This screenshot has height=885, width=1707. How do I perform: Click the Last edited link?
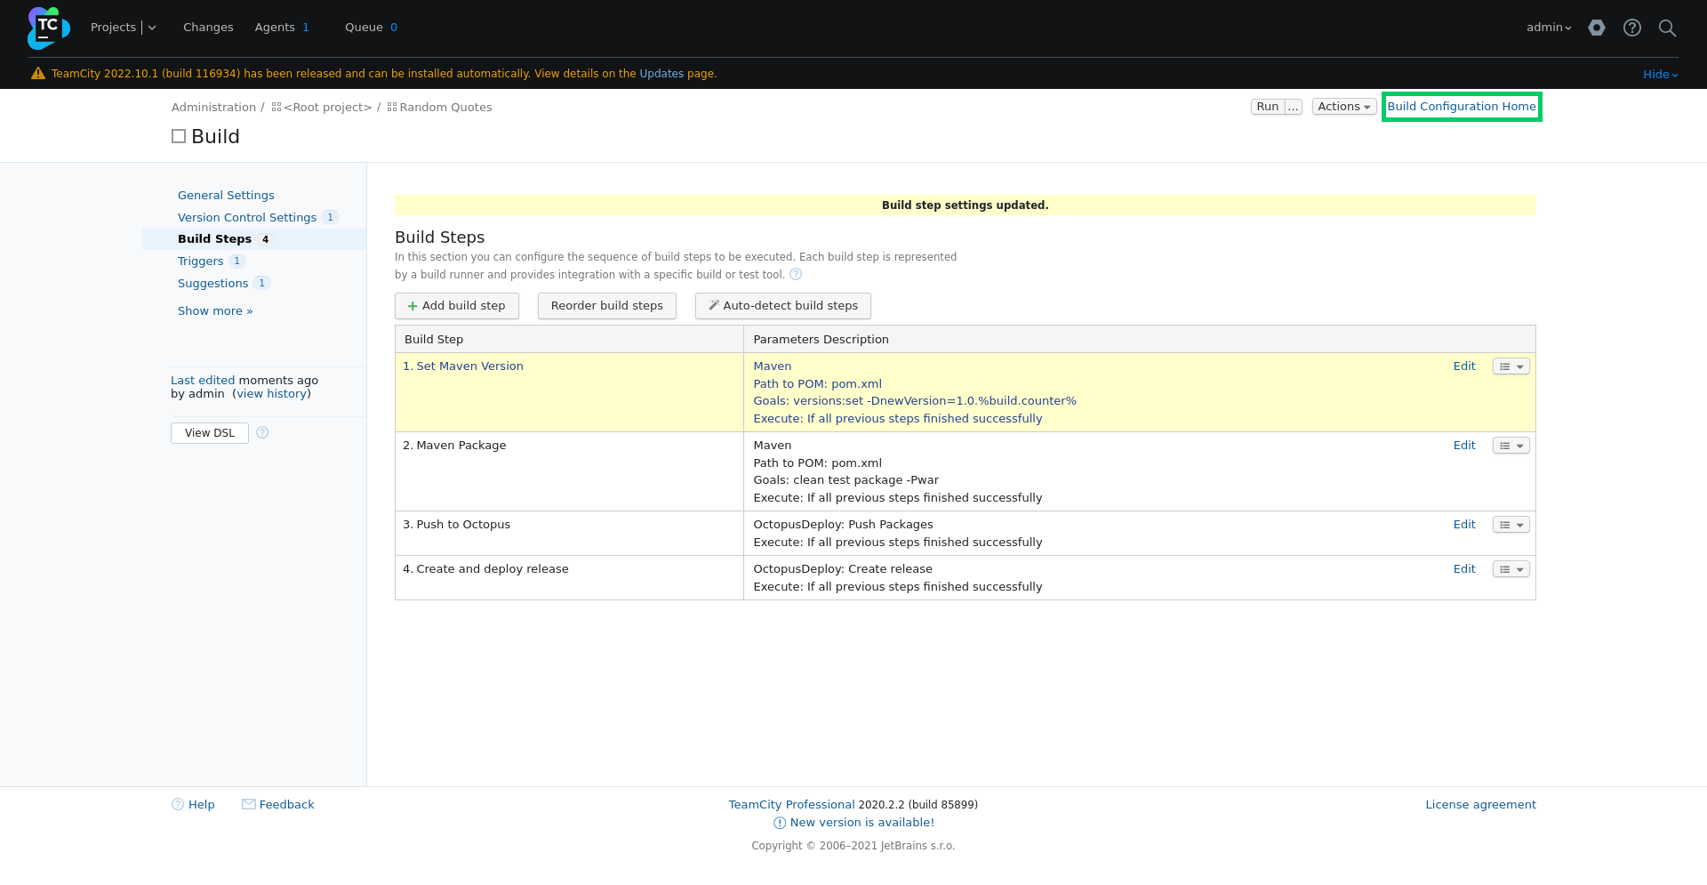click(203, 381)
